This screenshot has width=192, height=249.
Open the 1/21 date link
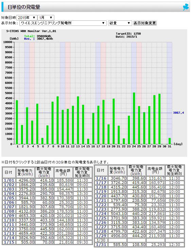coord(101,200)
